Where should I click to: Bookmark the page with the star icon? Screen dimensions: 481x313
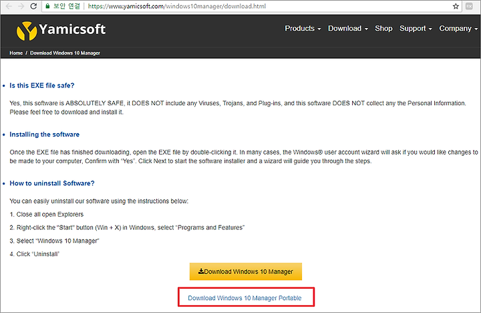(456, 6)
